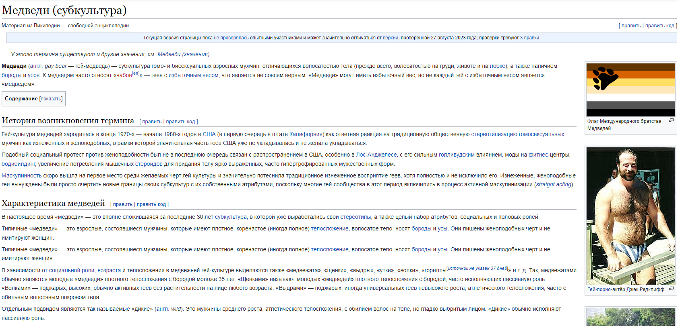Click top-right править page edit link
The height and width of the screenshot is (326, 680).
point(631,26)
